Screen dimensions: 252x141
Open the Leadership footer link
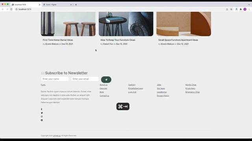tap(162, 92)
